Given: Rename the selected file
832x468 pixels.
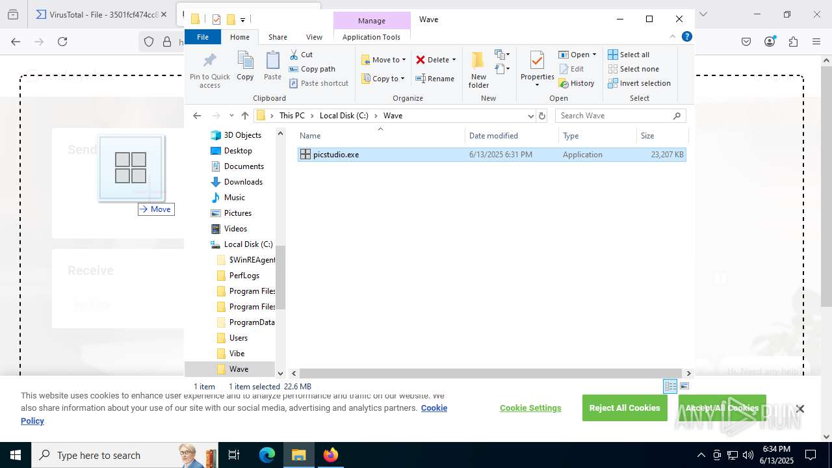Looking at the screenshot, I should point(435,79).
